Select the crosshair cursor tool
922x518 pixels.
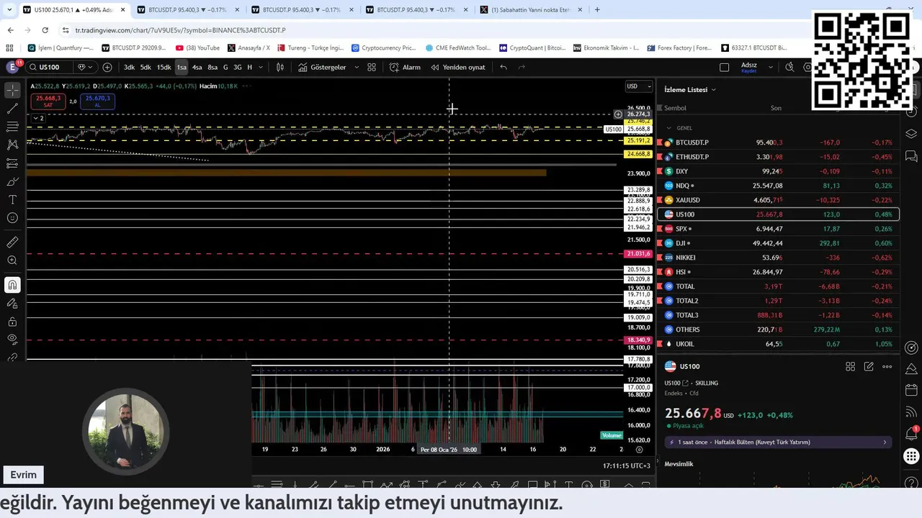12,91
